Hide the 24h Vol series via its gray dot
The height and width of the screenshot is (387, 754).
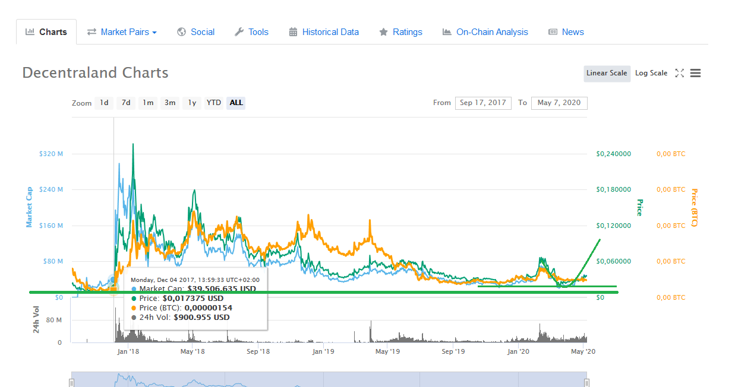135,318
